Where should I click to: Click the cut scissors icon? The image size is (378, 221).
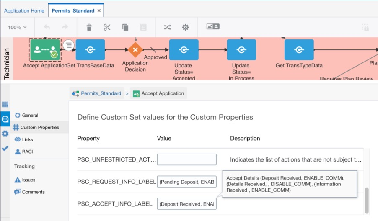[107, 27]
